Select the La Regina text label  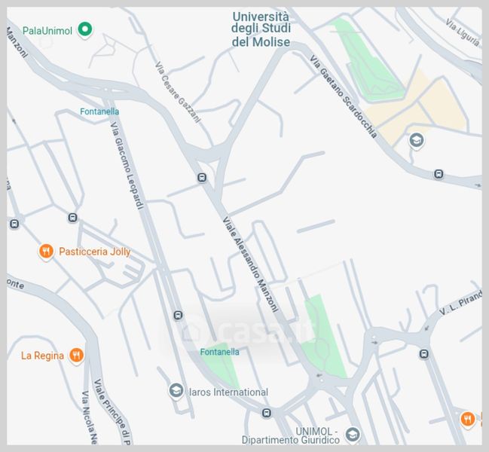42,356
